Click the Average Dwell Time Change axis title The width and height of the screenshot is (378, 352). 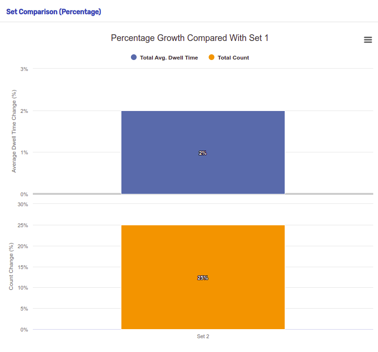click(x=14, y=131)
